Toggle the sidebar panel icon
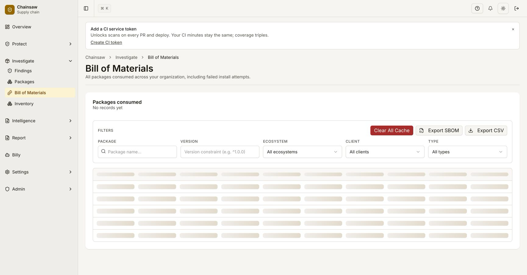This screenshot has width=527, height=275. [86, 9]
